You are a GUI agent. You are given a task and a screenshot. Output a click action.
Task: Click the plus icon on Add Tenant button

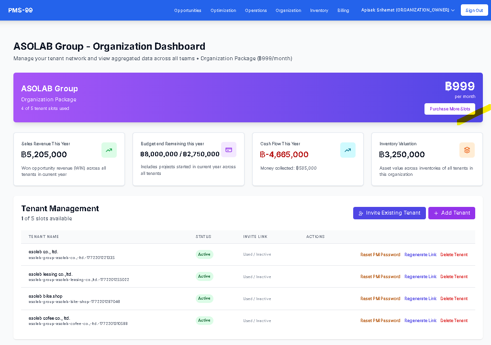[436, 213]
